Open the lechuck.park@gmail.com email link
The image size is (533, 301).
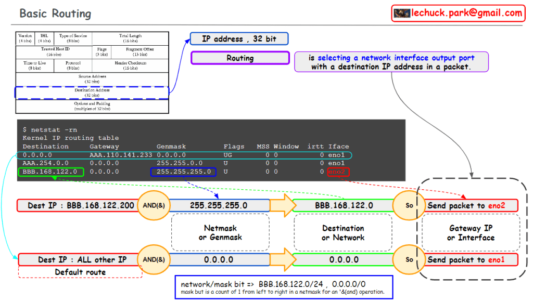pos(467,14)
